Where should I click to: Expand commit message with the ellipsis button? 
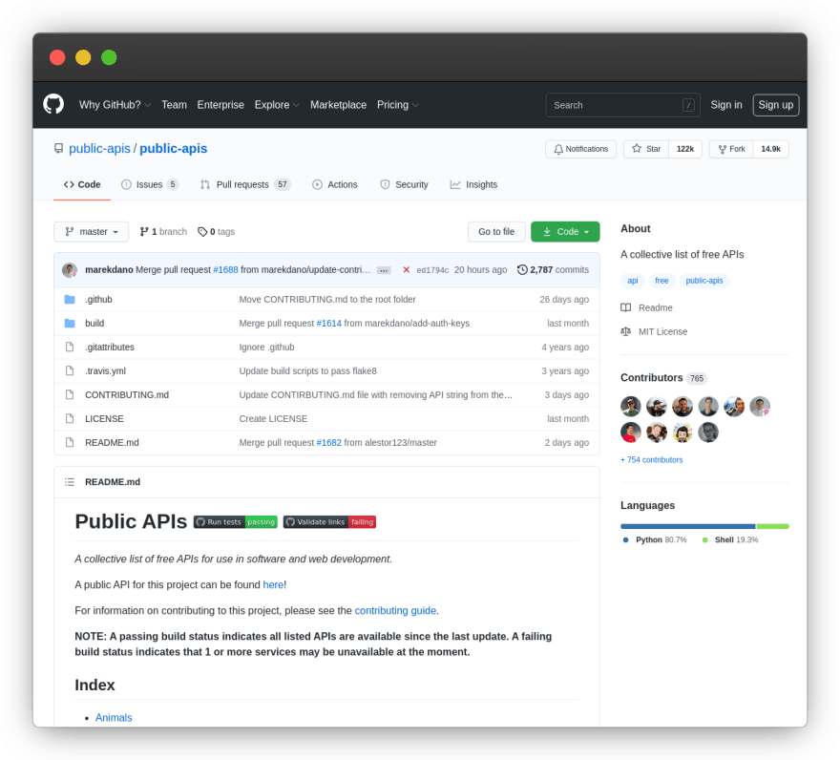coord(384,270)
